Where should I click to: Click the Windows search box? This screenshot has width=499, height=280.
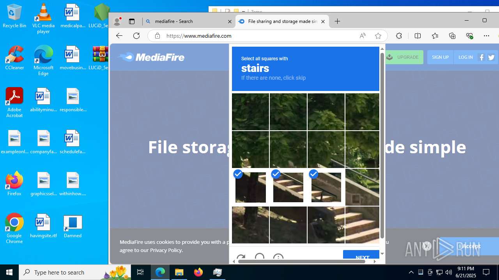[74, 272]
